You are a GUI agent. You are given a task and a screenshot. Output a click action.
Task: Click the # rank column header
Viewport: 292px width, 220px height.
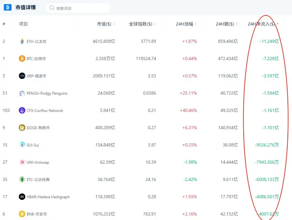4,24
